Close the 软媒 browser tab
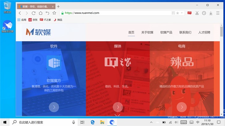 click(x=53, y=6)
